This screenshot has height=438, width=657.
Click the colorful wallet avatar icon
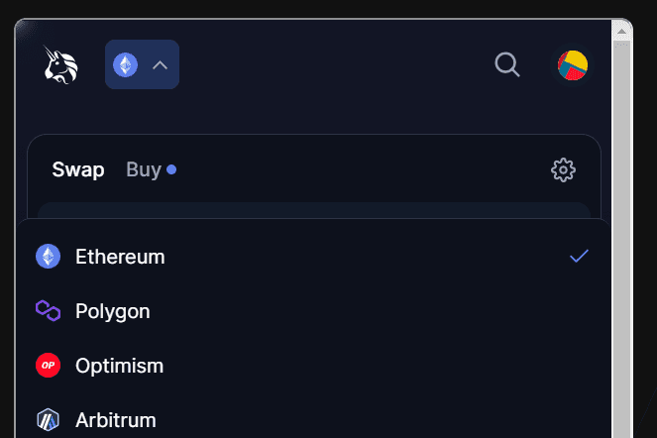pos(573,65)
